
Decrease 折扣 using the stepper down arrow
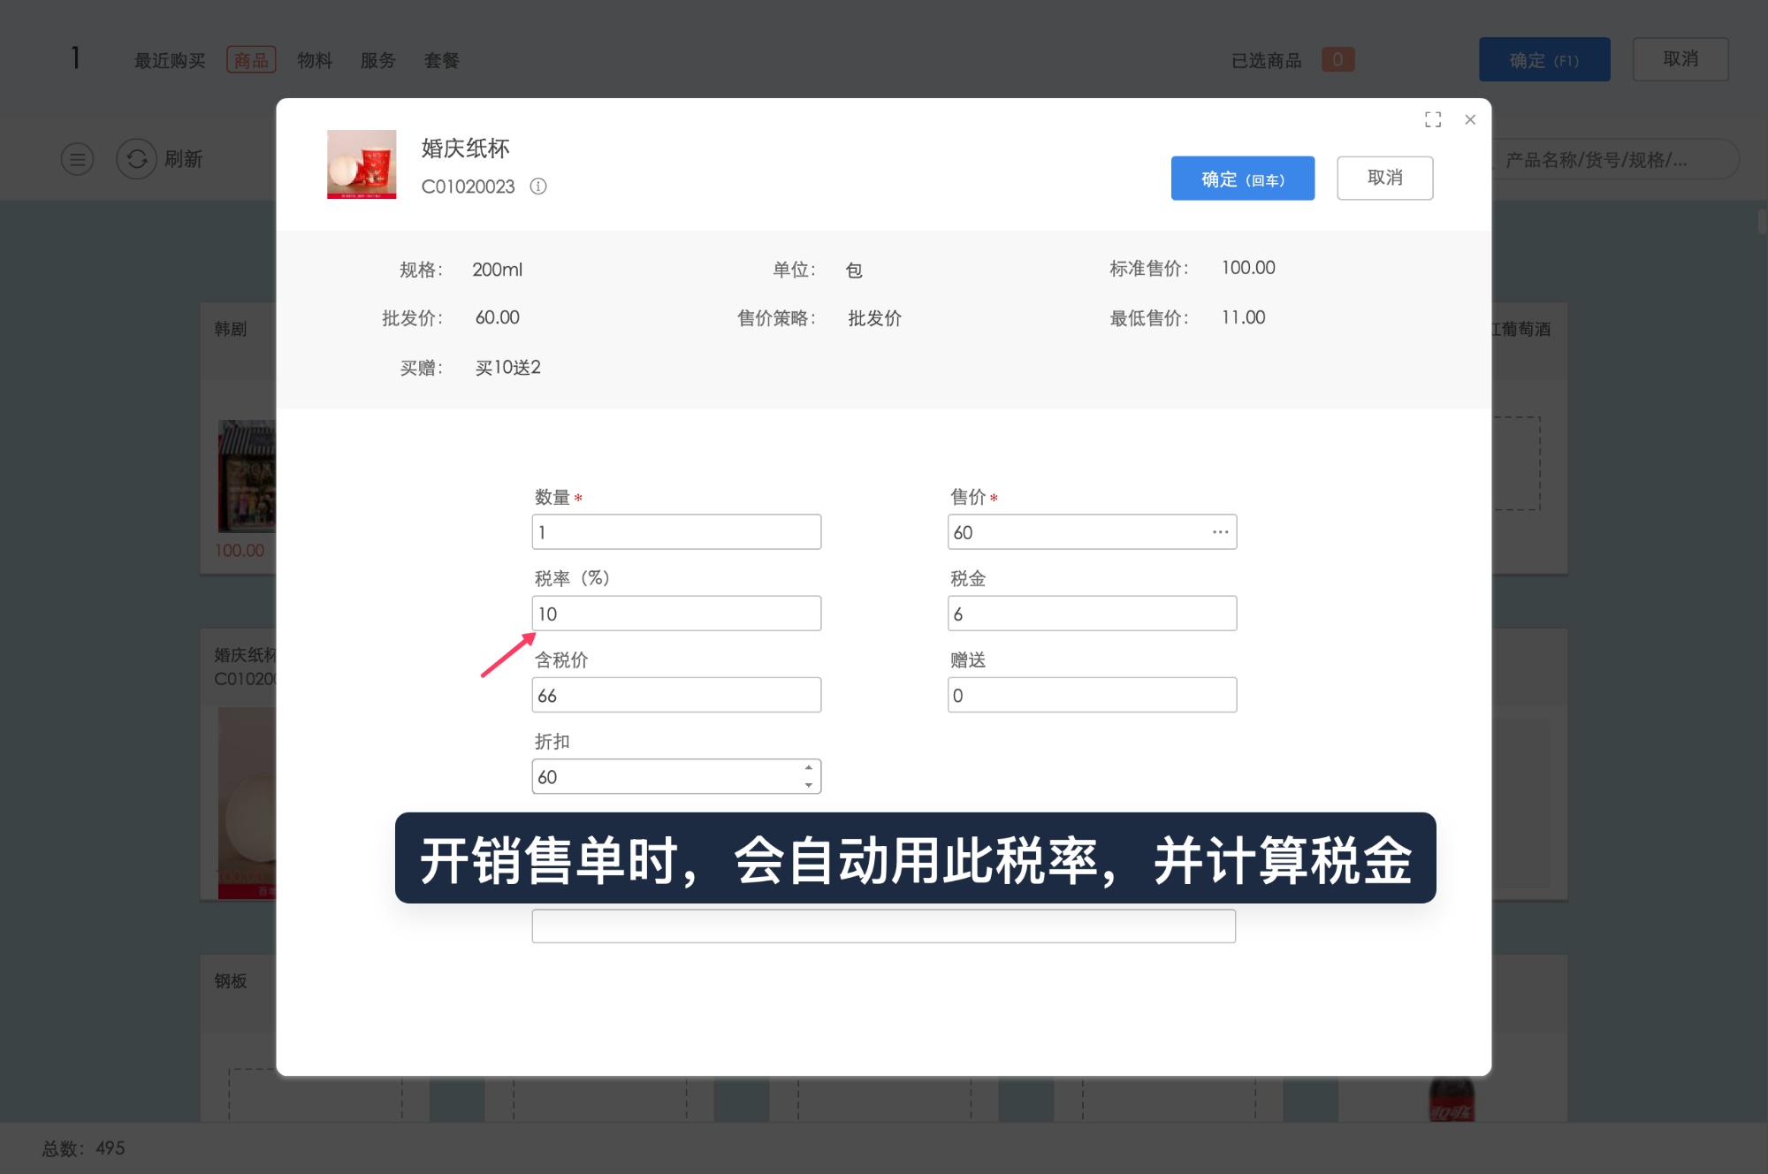pos(807,783)
